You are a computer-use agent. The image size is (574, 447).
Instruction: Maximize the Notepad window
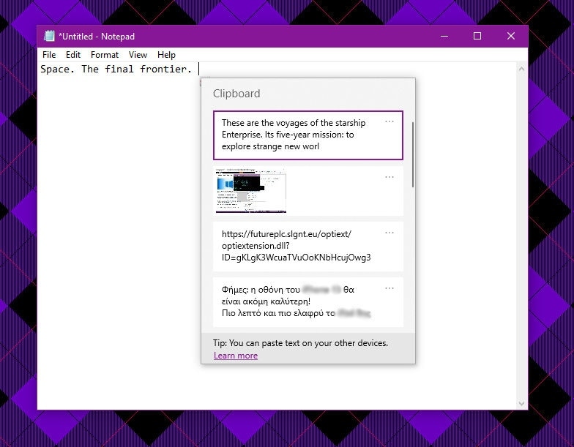pyautogui.click(x=477, y=36)
